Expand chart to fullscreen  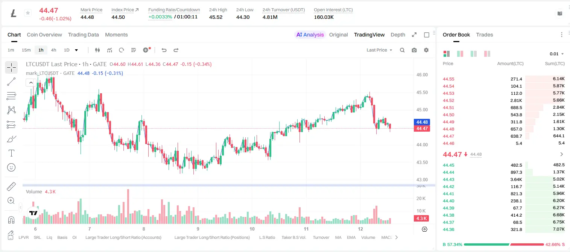click(x=414, y=35)
